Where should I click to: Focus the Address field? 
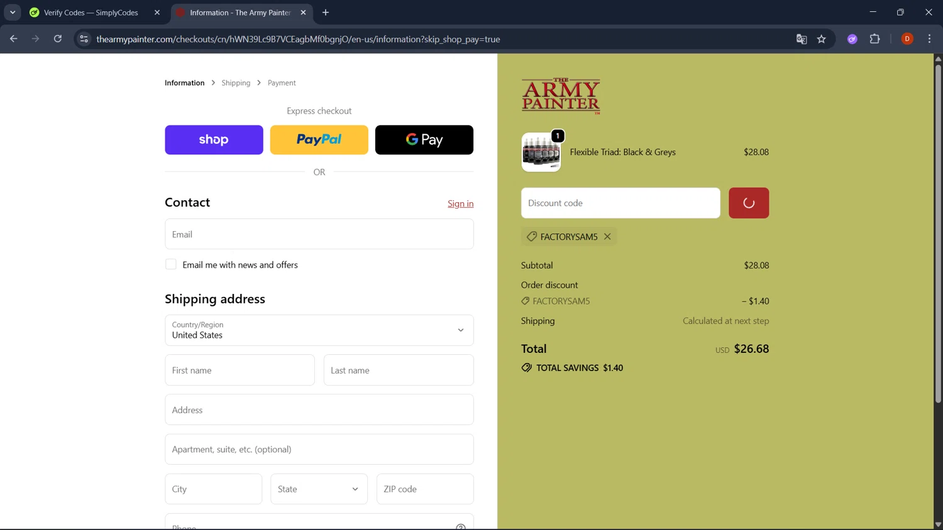pos(319,409)
